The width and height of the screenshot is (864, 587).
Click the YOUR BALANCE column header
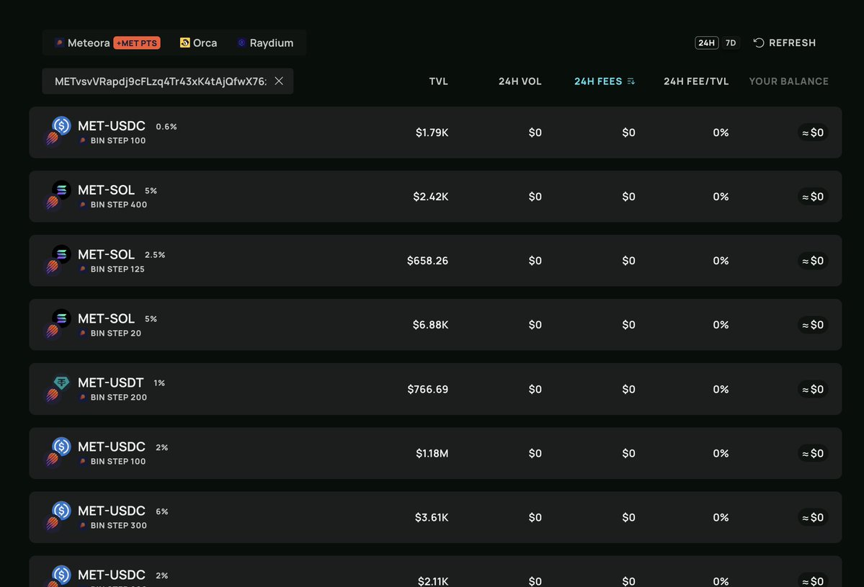click(x=788, y=81)
